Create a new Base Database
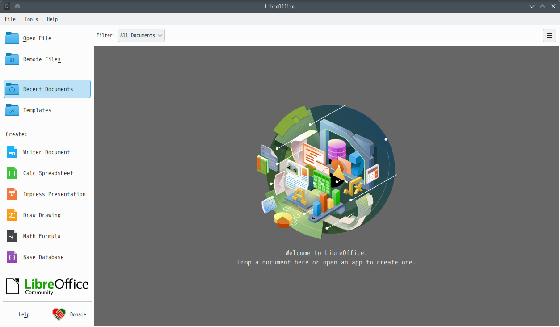Image resolution: width=560 pixels, height=327 pixels. click(47, 257)
